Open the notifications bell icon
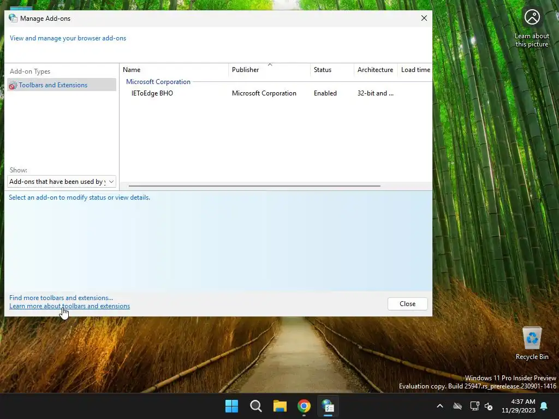This screenshot has height=419, width=559. (x=544, y=406)
